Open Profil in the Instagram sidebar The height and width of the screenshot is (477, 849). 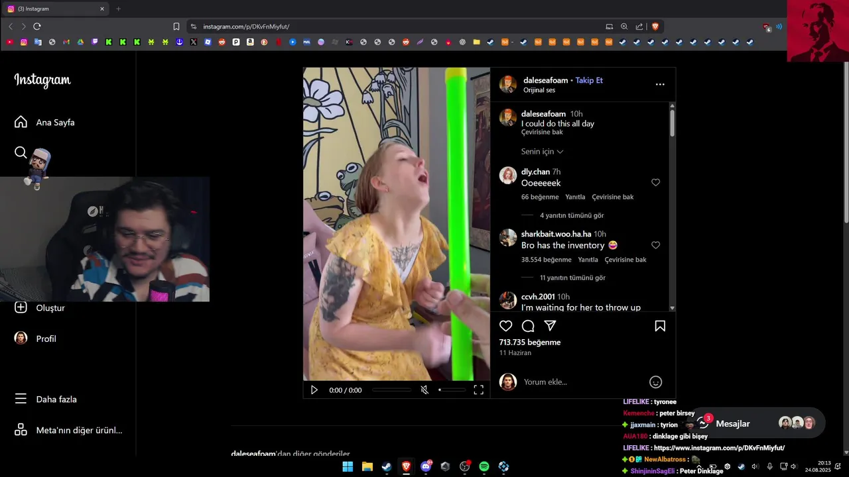(36, 339)
